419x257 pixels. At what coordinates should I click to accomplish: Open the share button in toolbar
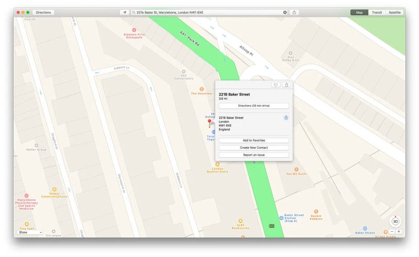pyautogui.click(x=294, y=12)
